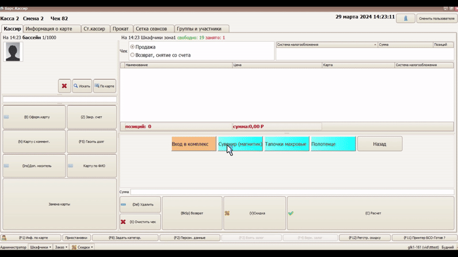The image size is (458, 257).
Task: Select the cyan Тапочки махровые item
Action: point(287,144)
